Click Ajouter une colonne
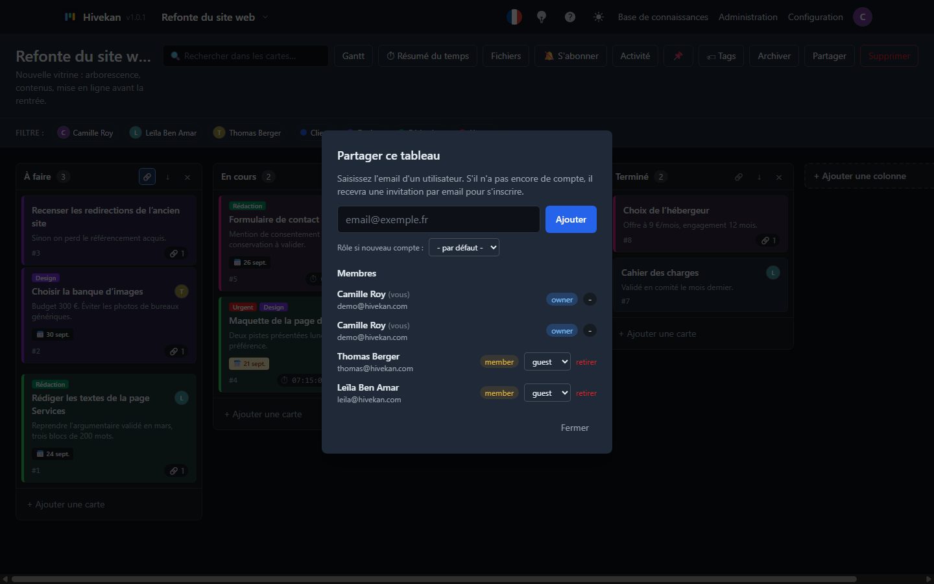Image resolution: width=934 pixels, height=584 pixels. (869, 176)
